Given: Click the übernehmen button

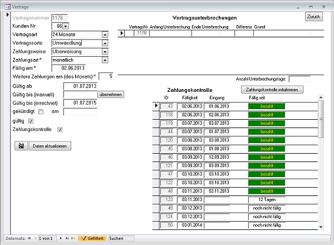Looking at the screenshot, I should click(x=110, y=95).
